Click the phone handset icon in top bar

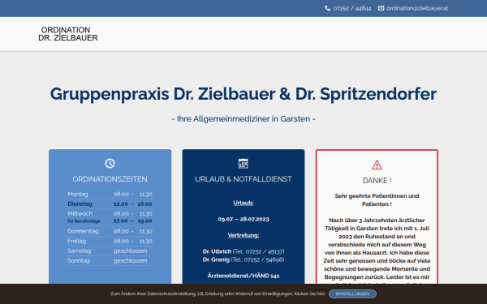328,8
